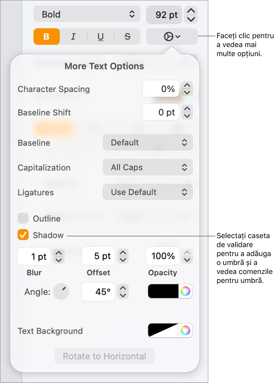The width and height of the screenshot is (279, 383).
Task: Open the Capitalization All Caps dropdown
Action: pos(148,167)
